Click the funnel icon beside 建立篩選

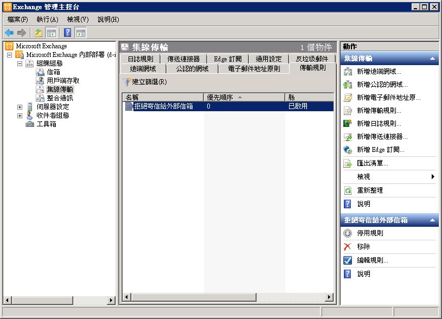pos(127,82)
